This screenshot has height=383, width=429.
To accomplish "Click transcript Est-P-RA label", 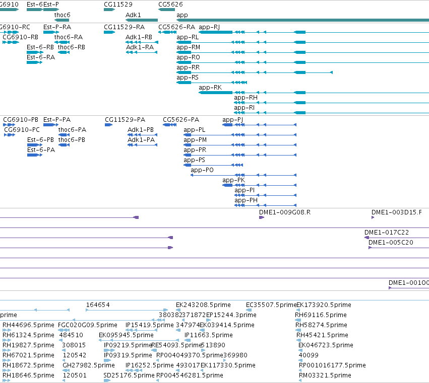I will point(57,27).
